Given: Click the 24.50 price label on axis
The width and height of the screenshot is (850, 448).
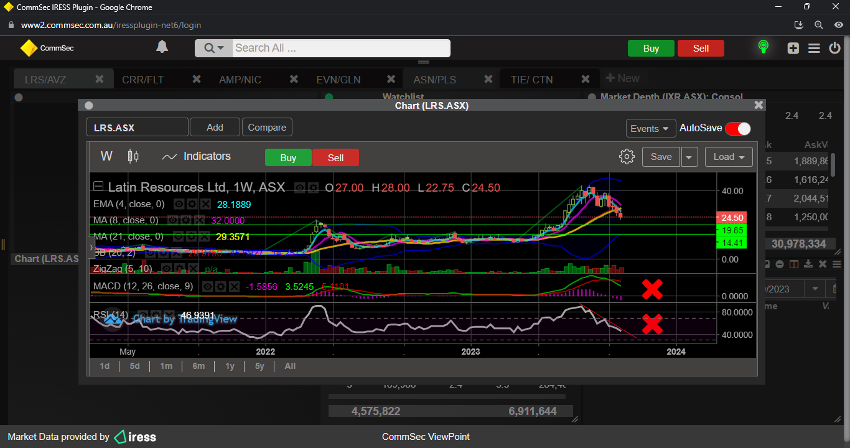Looking at the screenshot, I should pos(732,218).
